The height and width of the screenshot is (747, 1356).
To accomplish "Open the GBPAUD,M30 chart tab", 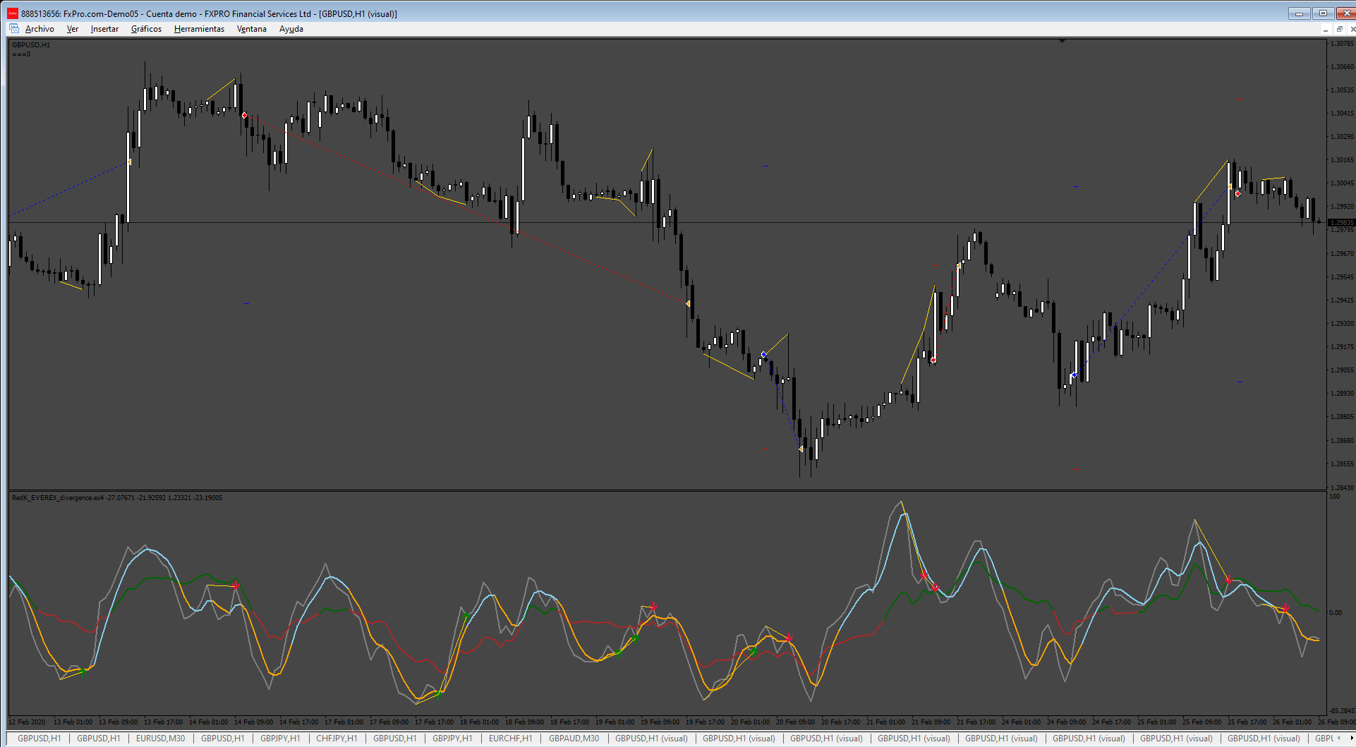I will [x=574, y=739].
